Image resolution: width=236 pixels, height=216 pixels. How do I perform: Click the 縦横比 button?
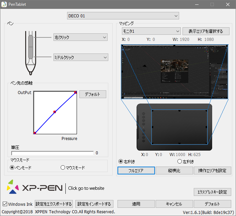[174, 171]
